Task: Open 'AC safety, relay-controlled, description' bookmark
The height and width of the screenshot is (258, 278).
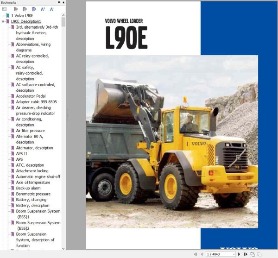Action: click(29, 73)
